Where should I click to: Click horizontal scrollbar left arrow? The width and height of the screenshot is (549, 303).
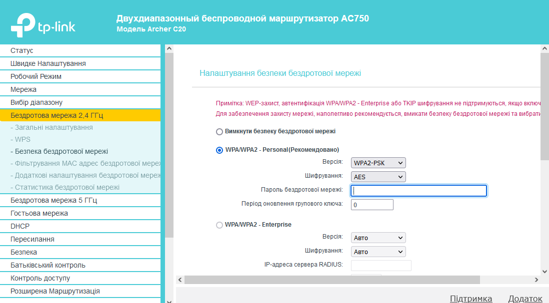pos(180,280)
